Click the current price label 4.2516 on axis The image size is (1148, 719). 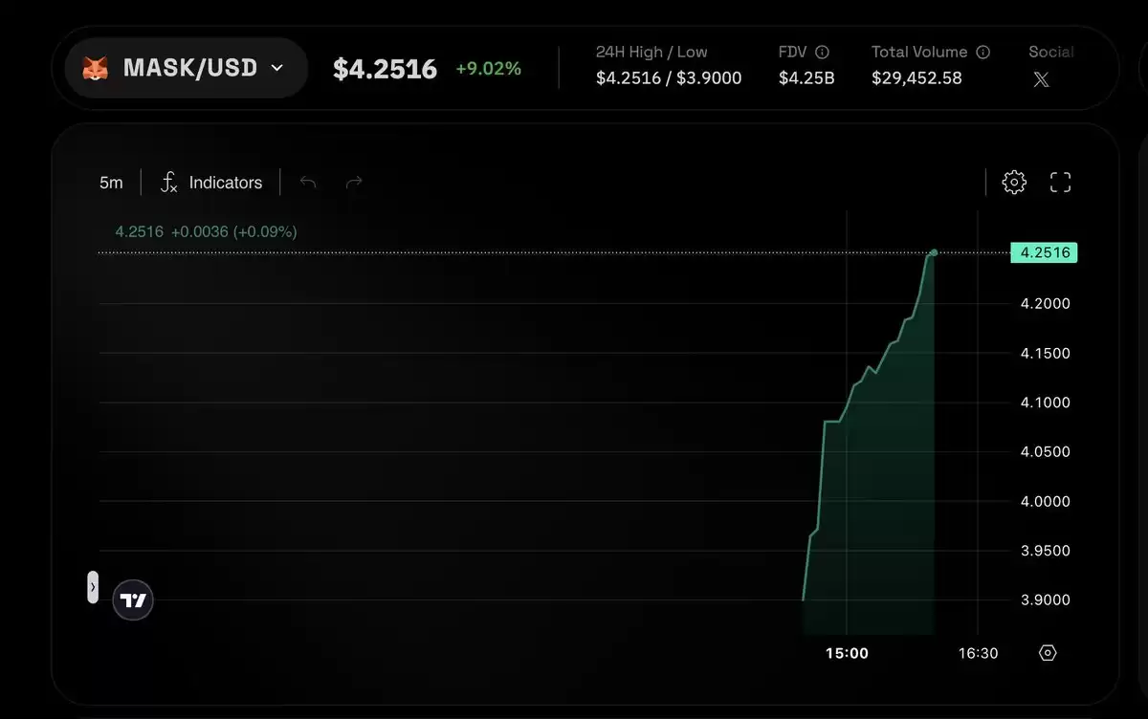coord(1045,253)
